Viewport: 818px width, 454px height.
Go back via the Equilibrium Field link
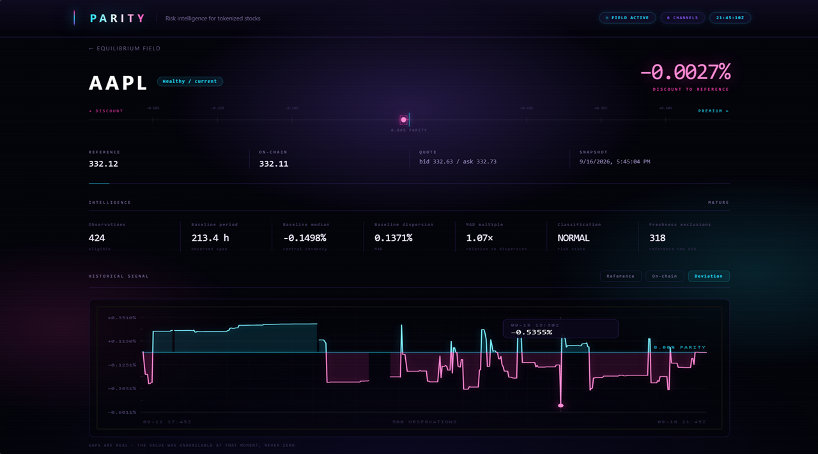pyautogui.click(x=125, y=49)
